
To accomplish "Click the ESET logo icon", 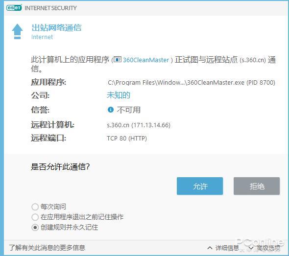I will pos(14,8).
